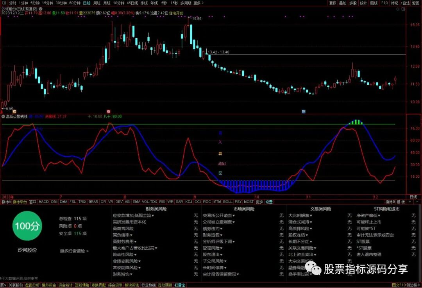
Task: Expand the 大比例解禁 risk item
Action: pos(300,216)
